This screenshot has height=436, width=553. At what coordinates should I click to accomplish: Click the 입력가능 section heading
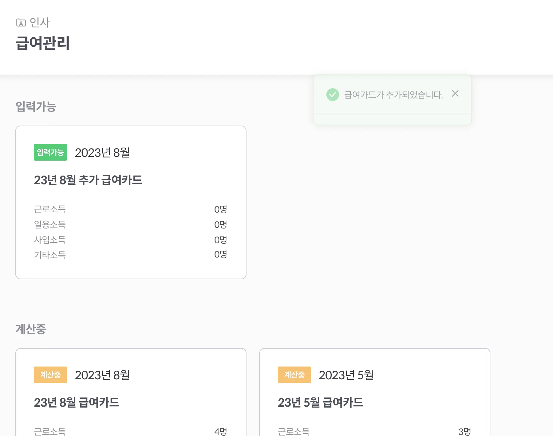coord(36,106)
